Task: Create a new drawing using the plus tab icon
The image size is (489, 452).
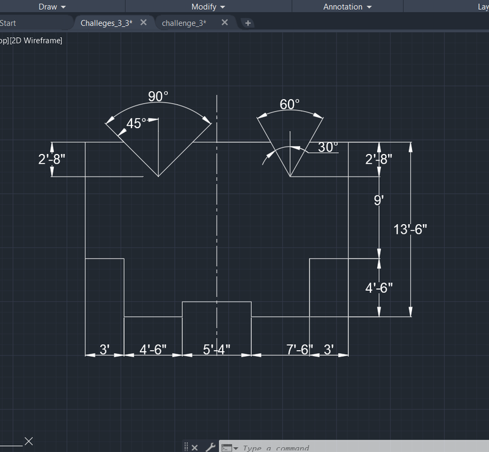Action: pyautogui.click(x=248, y=22)
